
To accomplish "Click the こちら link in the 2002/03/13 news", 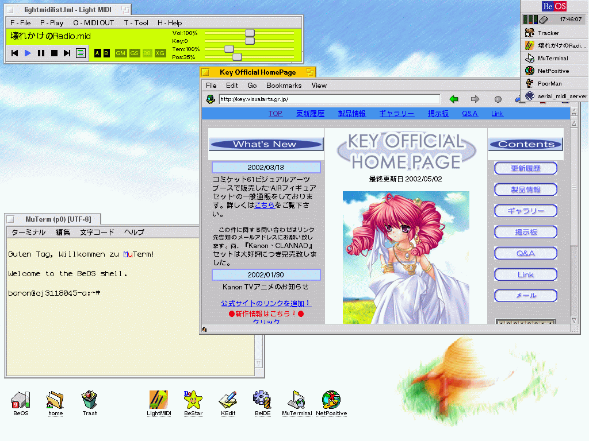I will [x=265, y=205].
